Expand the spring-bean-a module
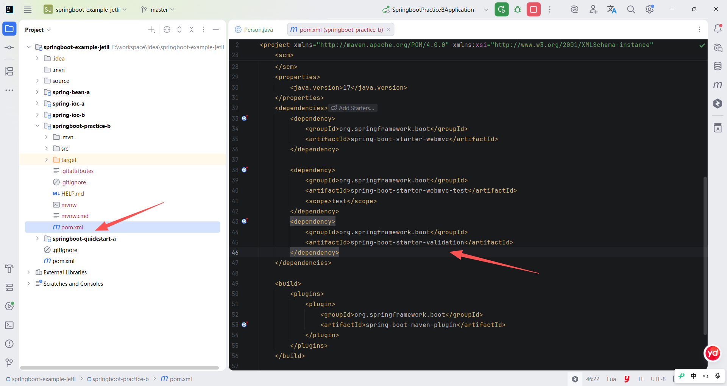Viewport: 727px width, 386px height. (37, 92)
